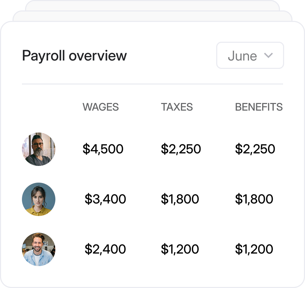The height and width of the screenshot is (288, 305).
Task: Click the BENEFITS column header
Action: 259,107
